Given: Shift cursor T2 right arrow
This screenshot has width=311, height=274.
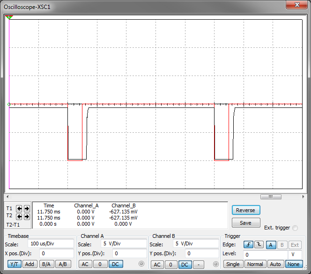Looking at the screenshot, I should (27, 217).
